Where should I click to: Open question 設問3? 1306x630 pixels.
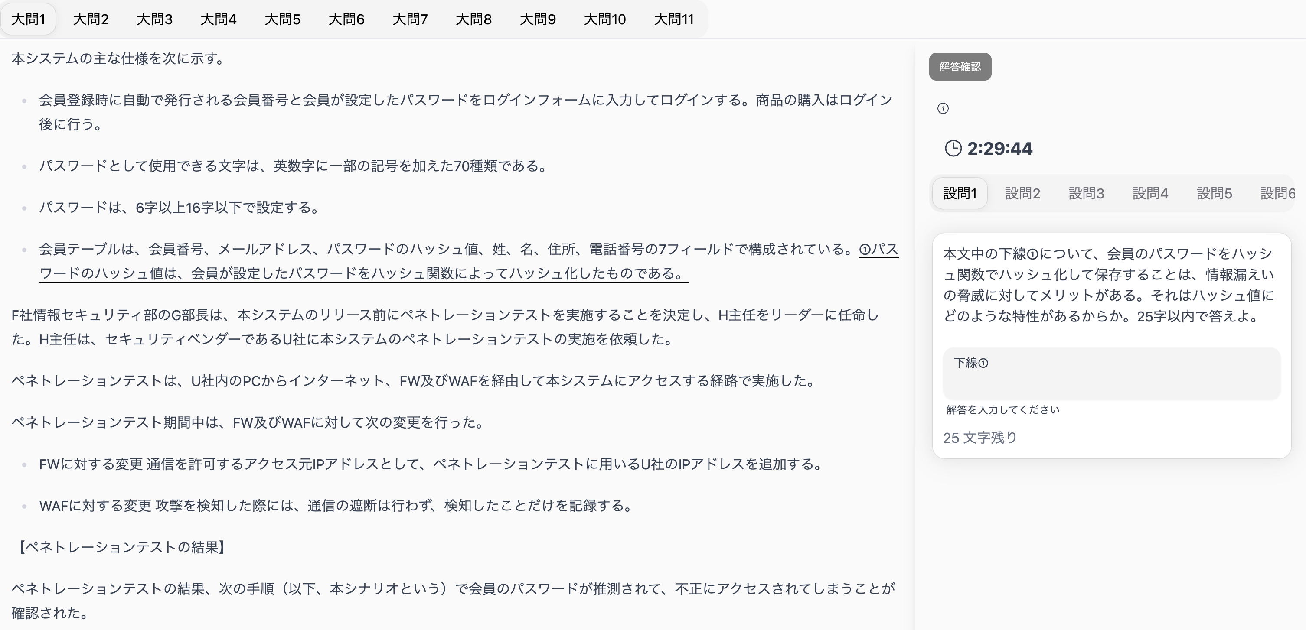click(x=1086, y=193)
